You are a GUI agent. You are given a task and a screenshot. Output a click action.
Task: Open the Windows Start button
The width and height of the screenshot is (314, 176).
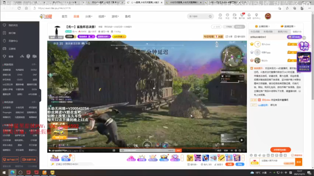click(x=4, y=172)
